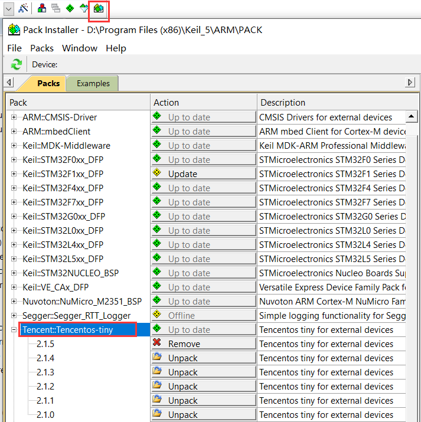
Task: Click yellow diamond icon on Update row
Action: (156, 172)
